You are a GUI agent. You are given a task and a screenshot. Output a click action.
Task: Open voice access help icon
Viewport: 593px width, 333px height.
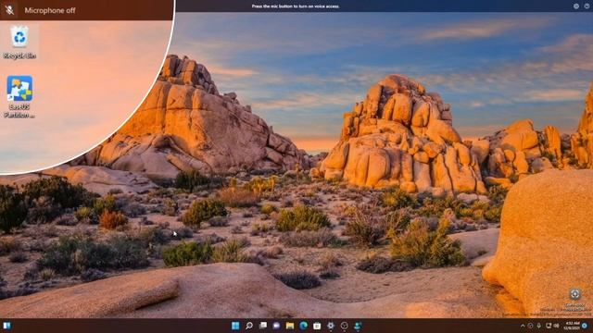(x=587, y=6)
